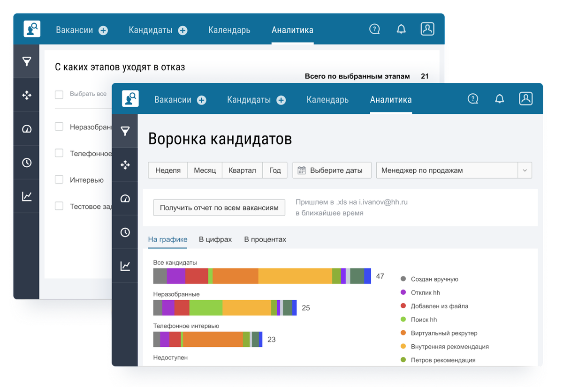Select the Квартал period button
The height and width of the screenshot is (387, 563).
click(x=242, y=170)
